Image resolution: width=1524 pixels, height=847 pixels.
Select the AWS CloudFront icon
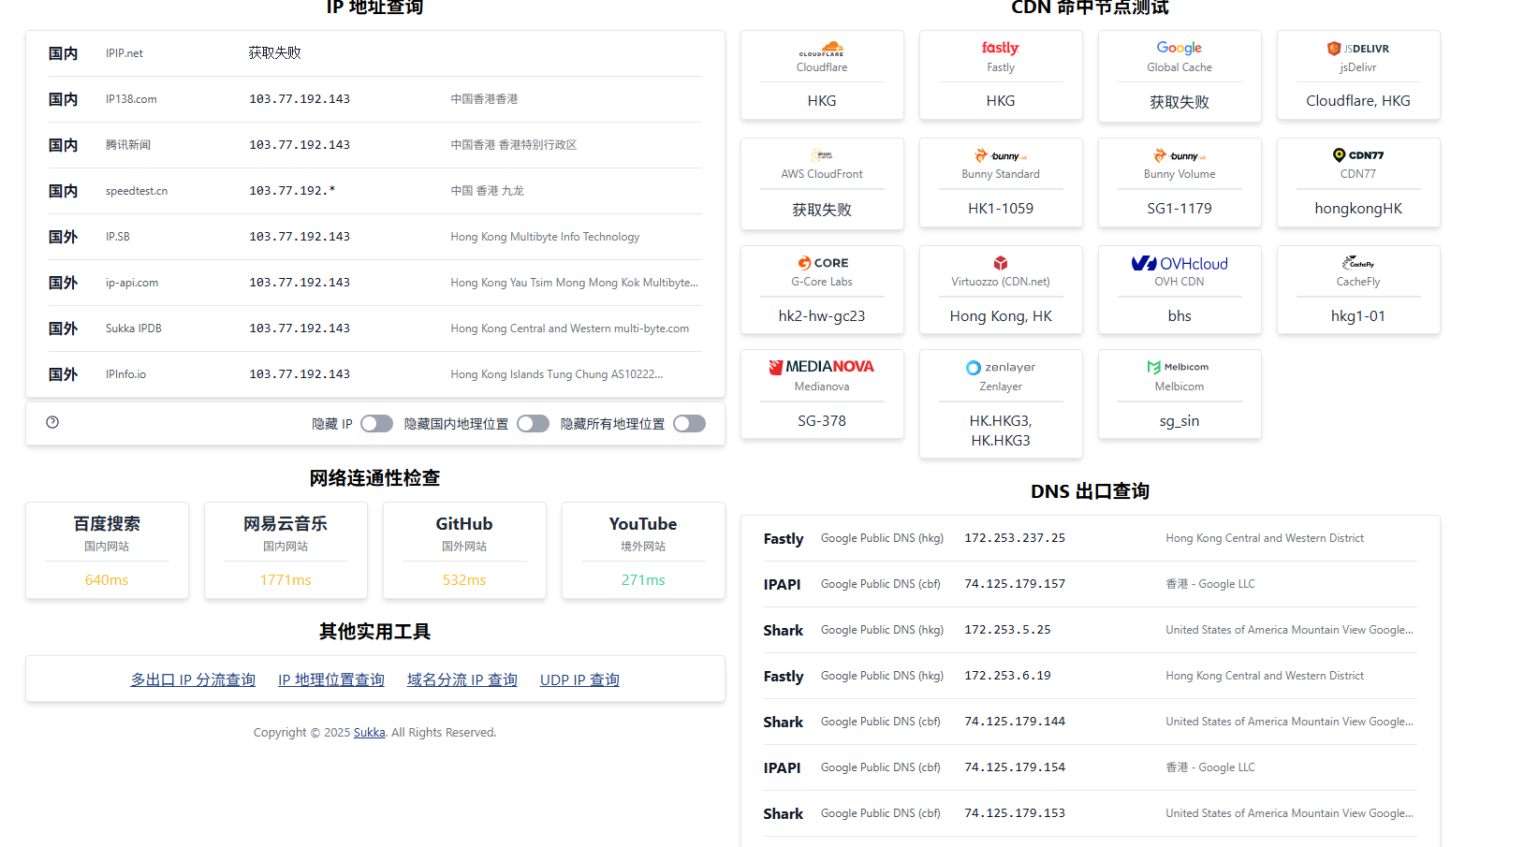click(822, 154)
